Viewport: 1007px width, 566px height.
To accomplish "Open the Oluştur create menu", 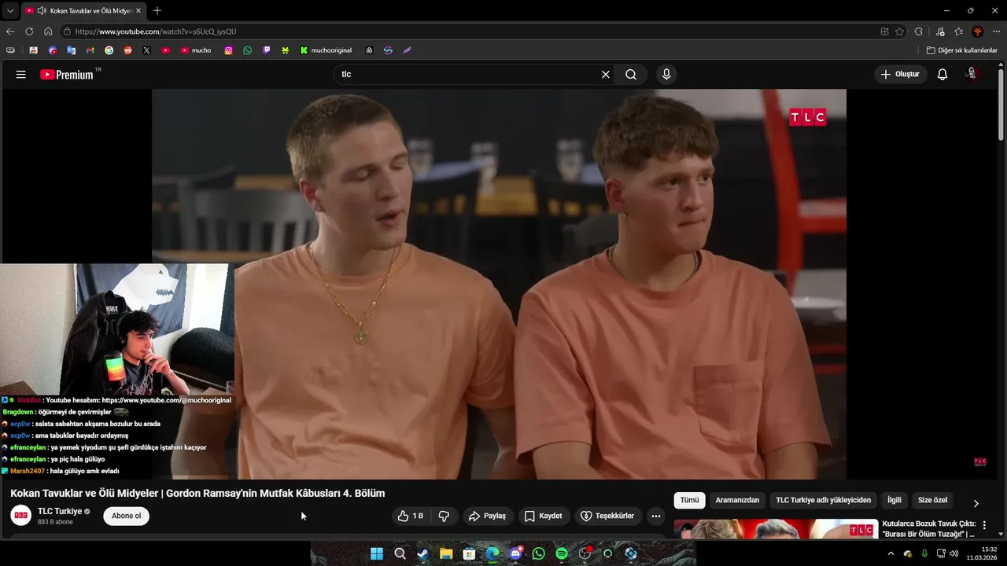I will 900,75.
